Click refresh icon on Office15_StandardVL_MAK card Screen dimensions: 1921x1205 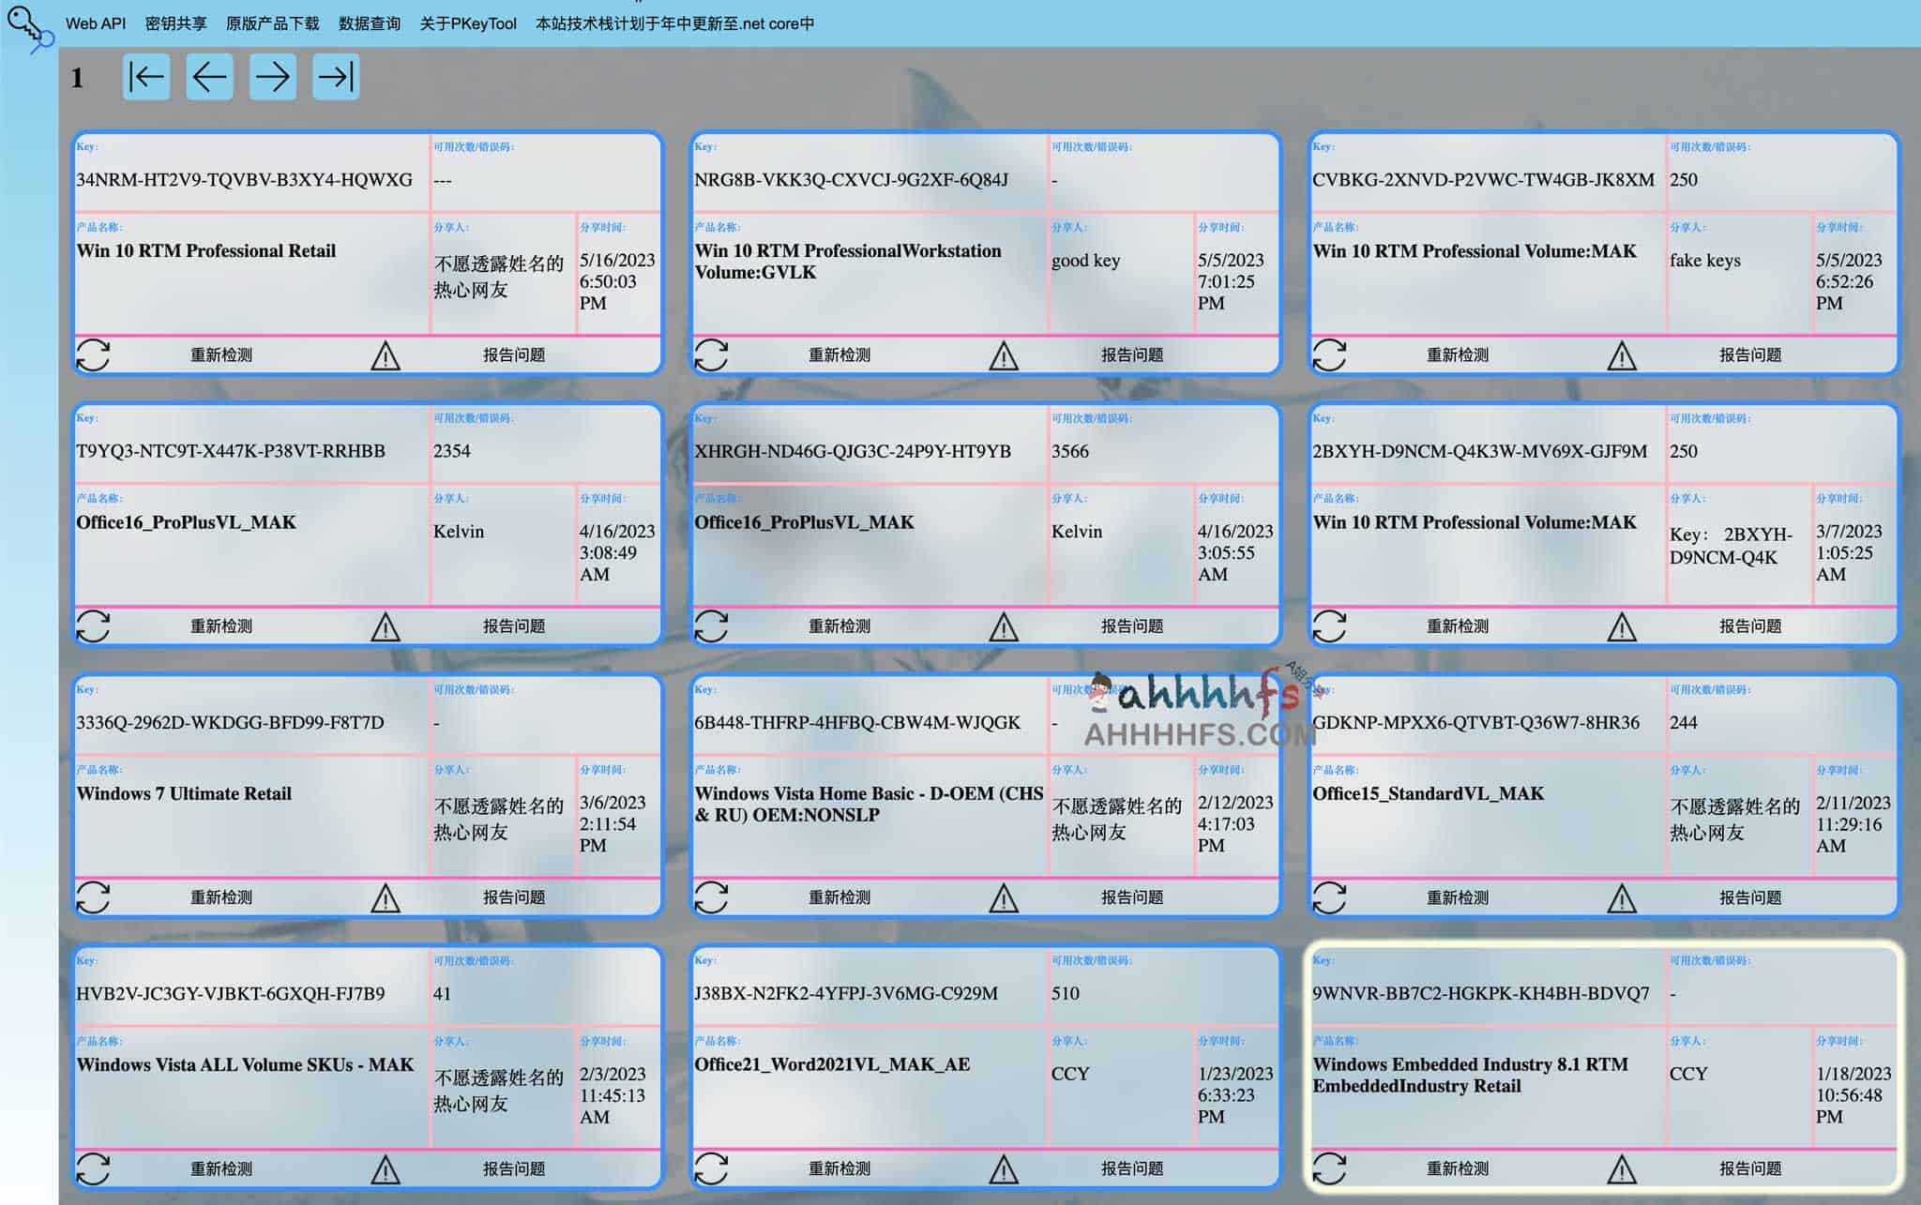pyautogui.click(x=1330, y=897)
